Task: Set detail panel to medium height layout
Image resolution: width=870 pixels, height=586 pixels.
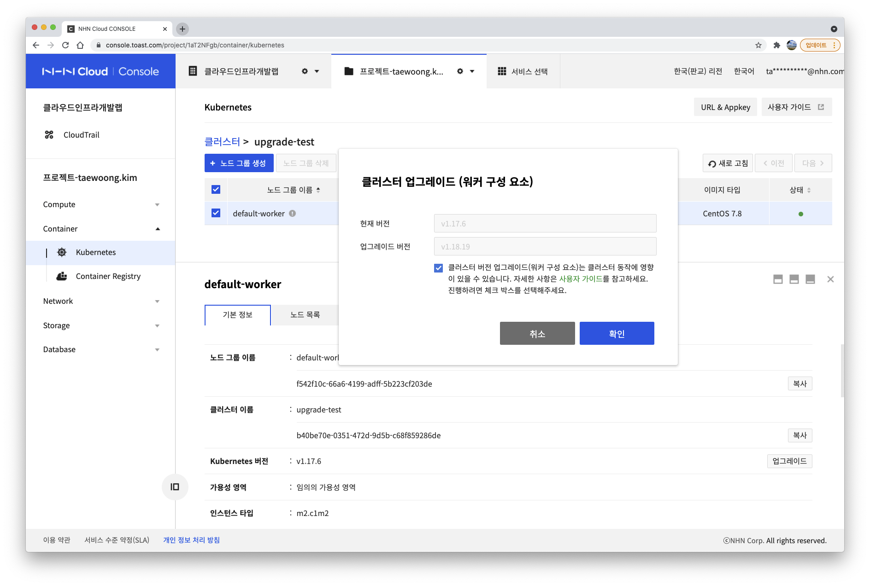Action: [x=794, y=279]
